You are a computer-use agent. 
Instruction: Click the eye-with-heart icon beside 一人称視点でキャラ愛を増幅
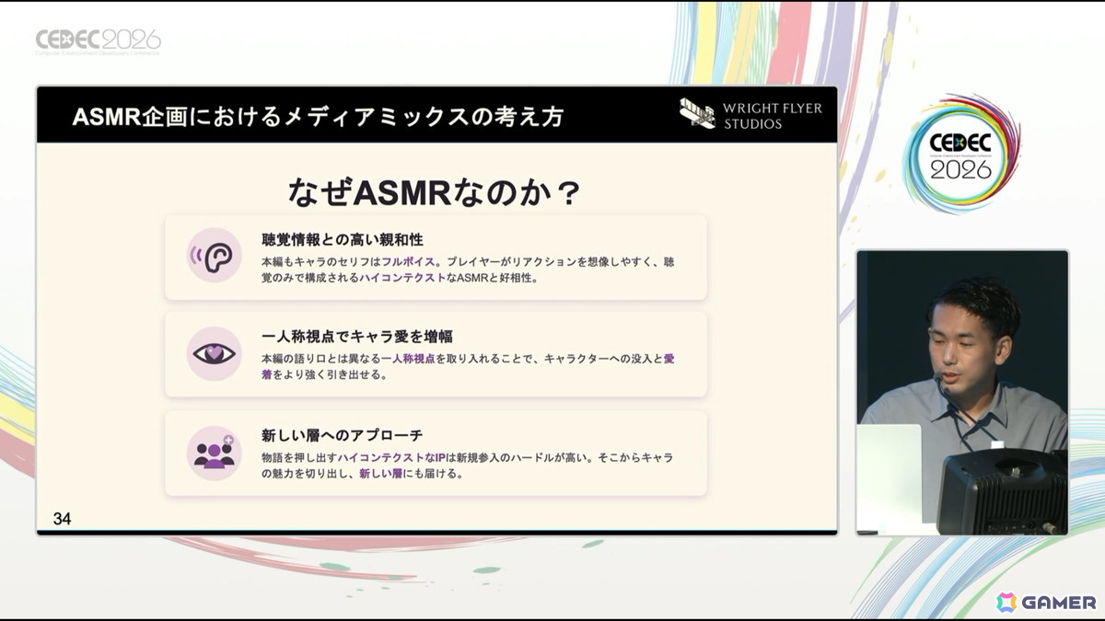coord(214,353)
